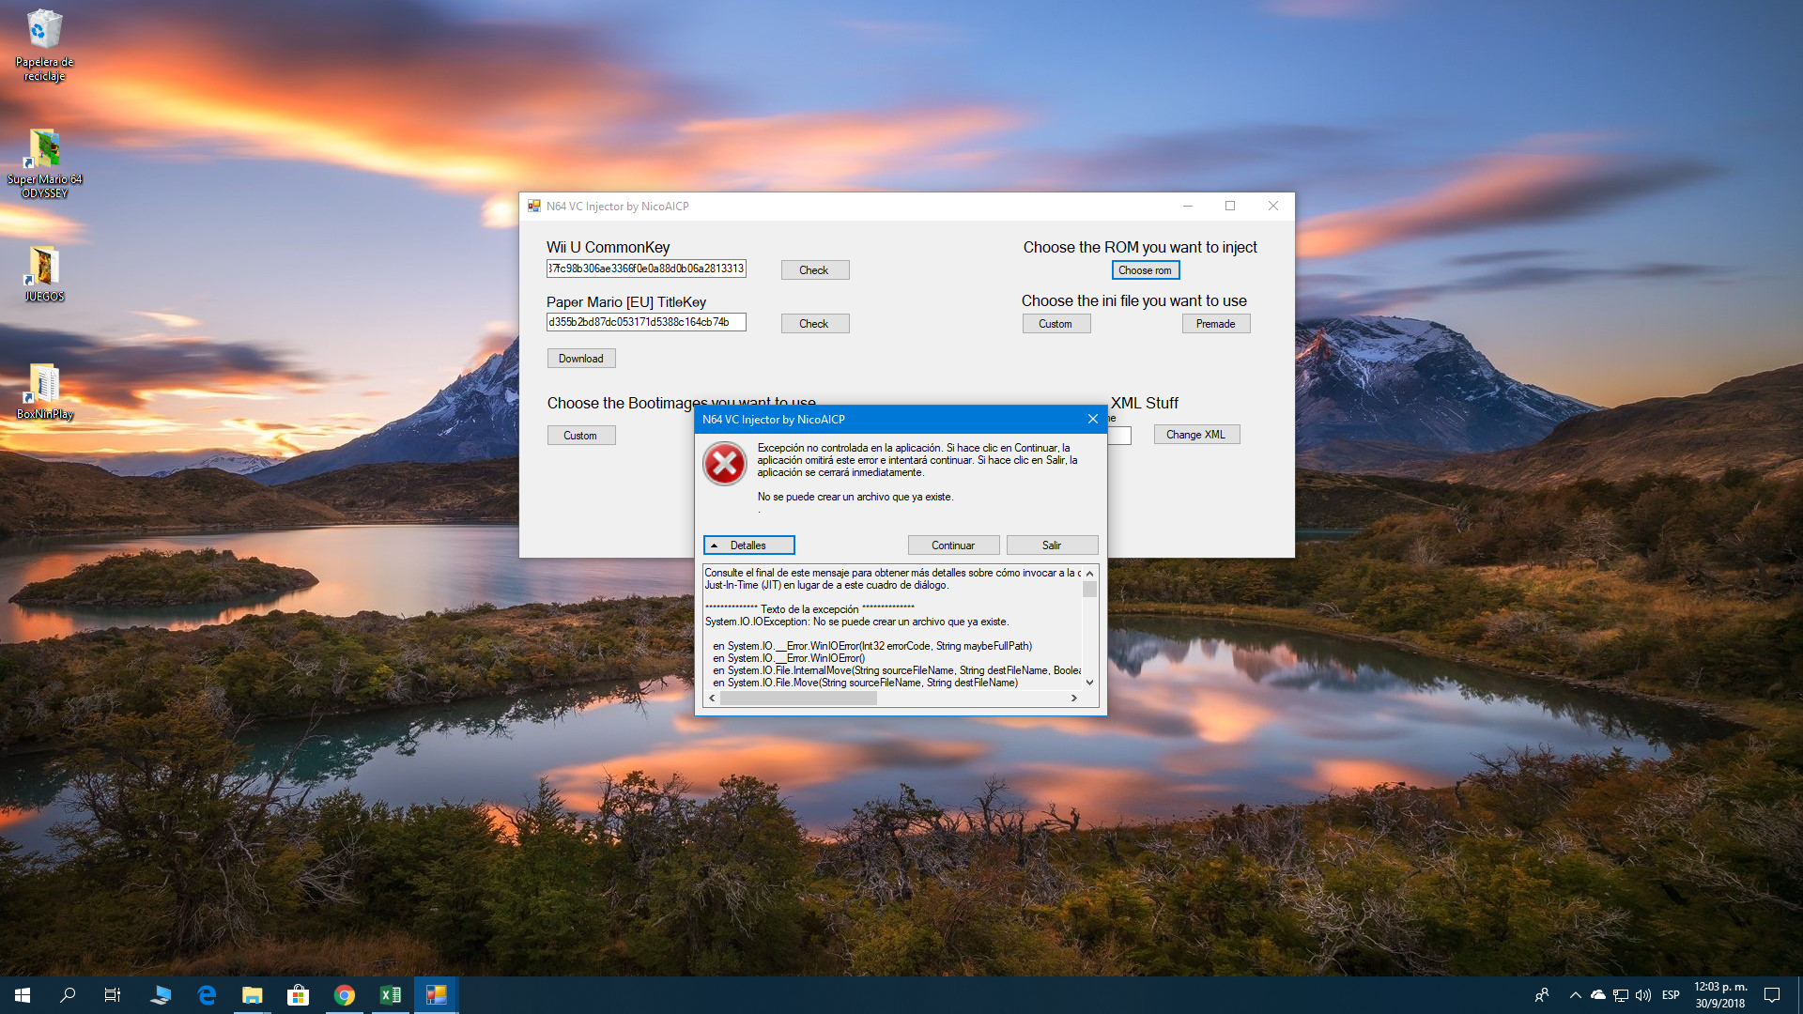The width and height of the screenshot is (1803, 1014).
Task: Click the vertical scrollbar thumb in details
Action: [1089, 589]
